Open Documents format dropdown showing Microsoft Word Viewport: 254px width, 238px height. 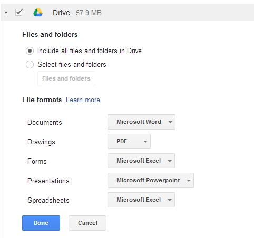[x=141, y=122]
